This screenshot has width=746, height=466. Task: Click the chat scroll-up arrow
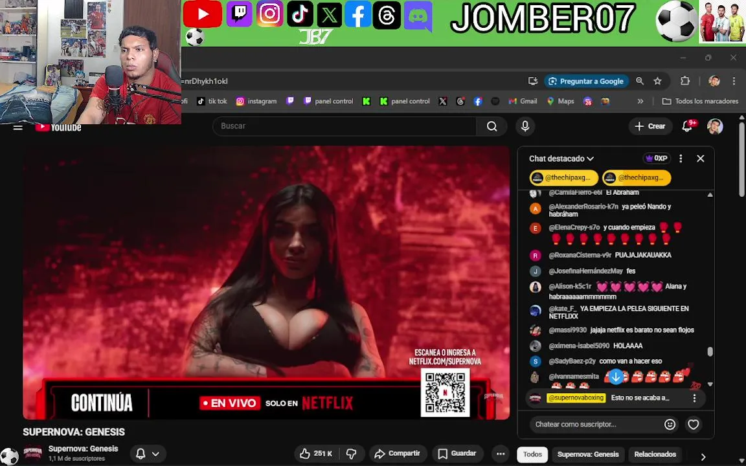[710, 195]
